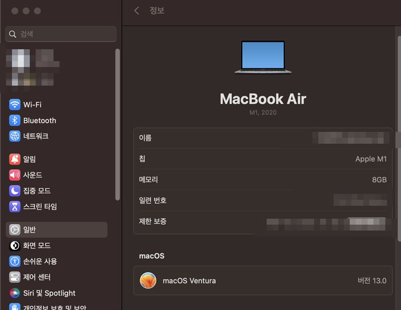Click the macOS Ventura logo icon
Viewport: 401px width, 310px height.
tap(148, 281)
